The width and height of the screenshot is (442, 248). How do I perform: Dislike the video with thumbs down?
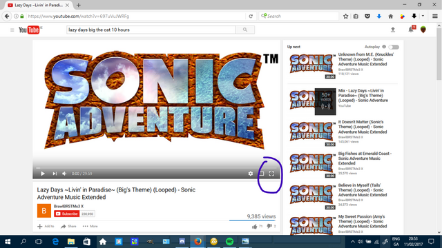coord(269,226)
